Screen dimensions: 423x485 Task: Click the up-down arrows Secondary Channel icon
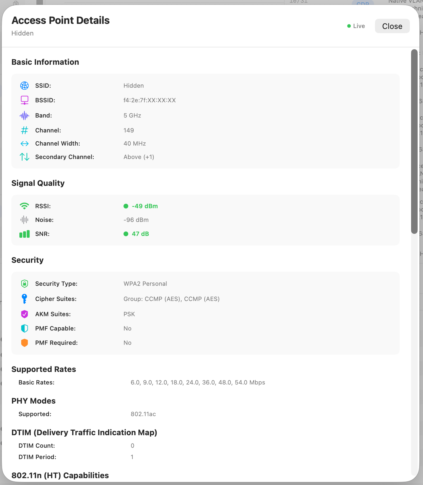point(24,157)
